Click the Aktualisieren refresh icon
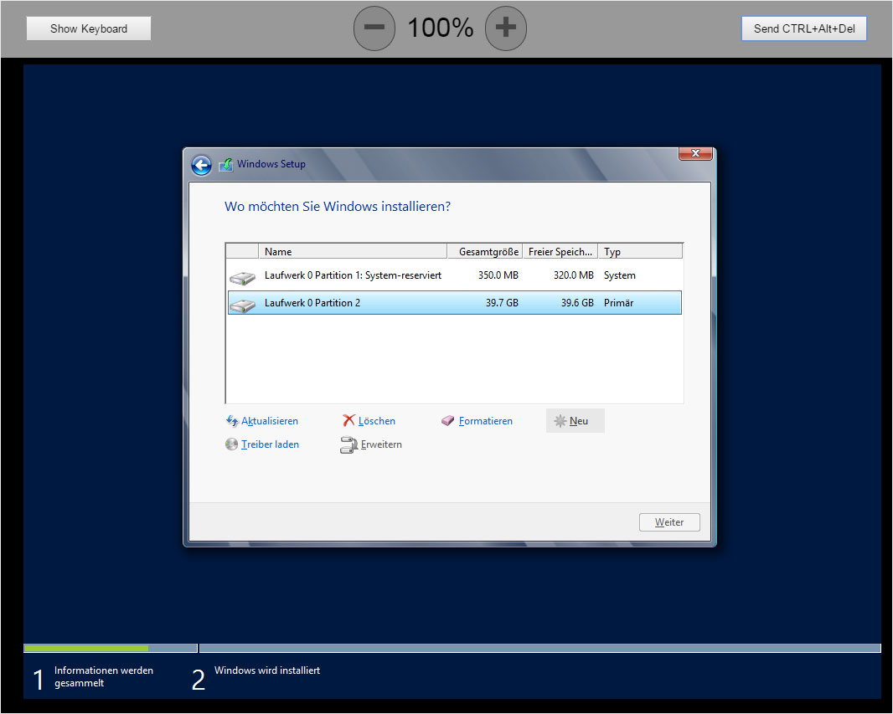Image resolution: width=893 pixels, height=714 pixels. point(232,421)
